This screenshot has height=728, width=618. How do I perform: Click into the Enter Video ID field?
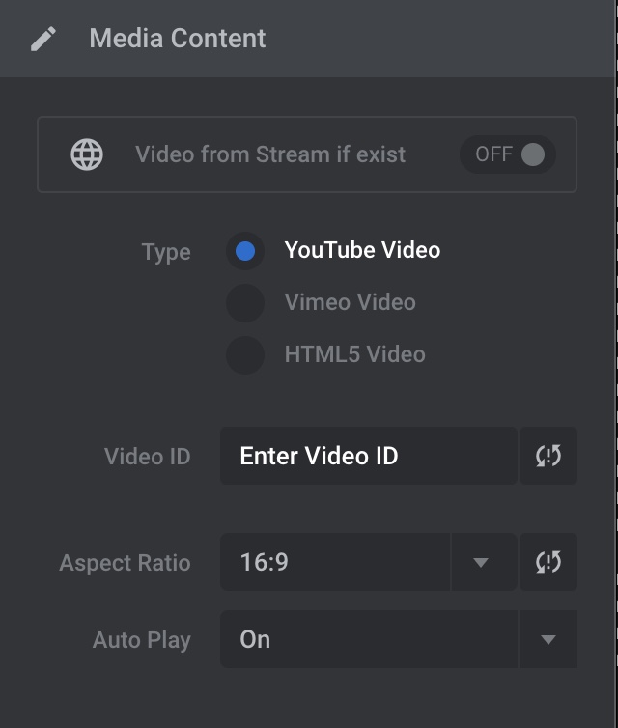pos(369,456)
